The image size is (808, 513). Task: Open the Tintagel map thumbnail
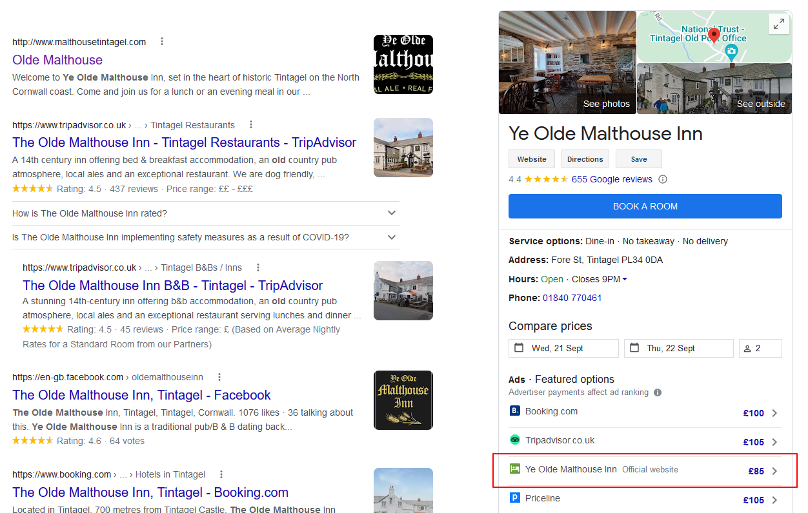click(x=714, y=37)
